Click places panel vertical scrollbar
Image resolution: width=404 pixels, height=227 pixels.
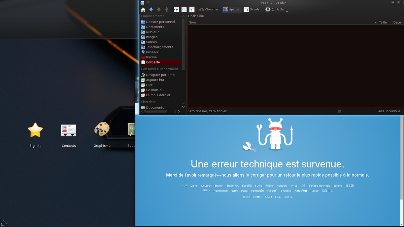(x=183, y=44)
